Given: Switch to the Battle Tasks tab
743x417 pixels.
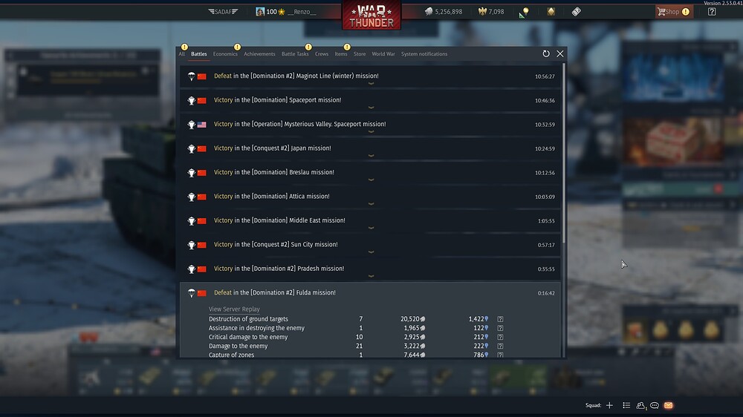Looking at the screenshot, I should (x=295, y=54).
